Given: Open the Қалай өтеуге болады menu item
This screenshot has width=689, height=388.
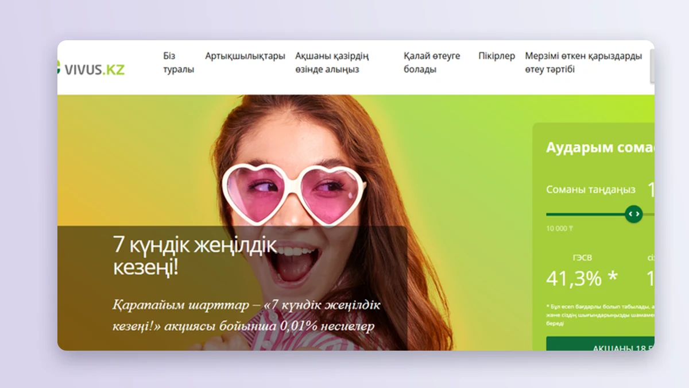Looking at the screenshot, I should 432,63.
